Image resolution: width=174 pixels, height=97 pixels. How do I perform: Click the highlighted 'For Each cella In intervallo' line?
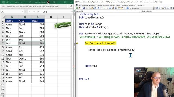101,43
